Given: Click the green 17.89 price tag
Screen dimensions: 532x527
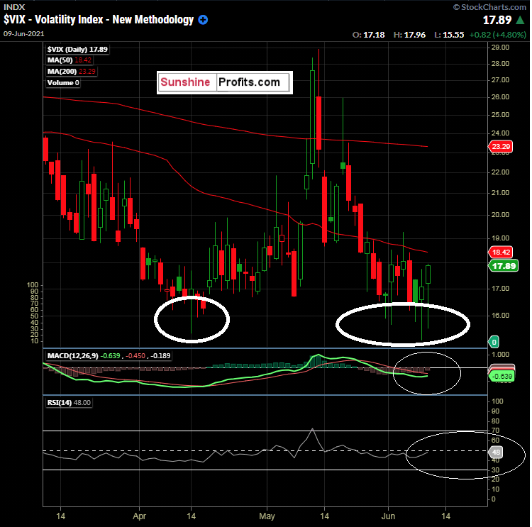Looking at the screenshot, I should click(x=504, y=266).
